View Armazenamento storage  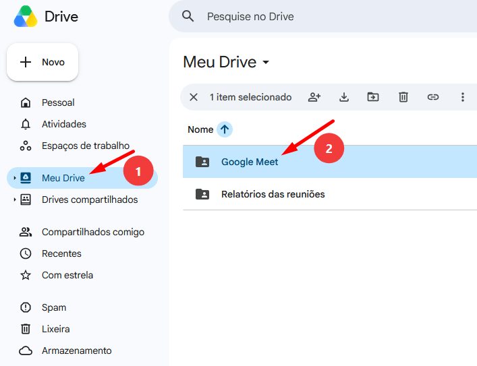(x=82, y=350)
